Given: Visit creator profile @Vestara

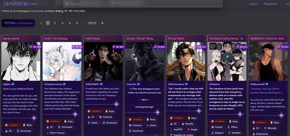Looking at the screenshot, I should click(215, 84).
